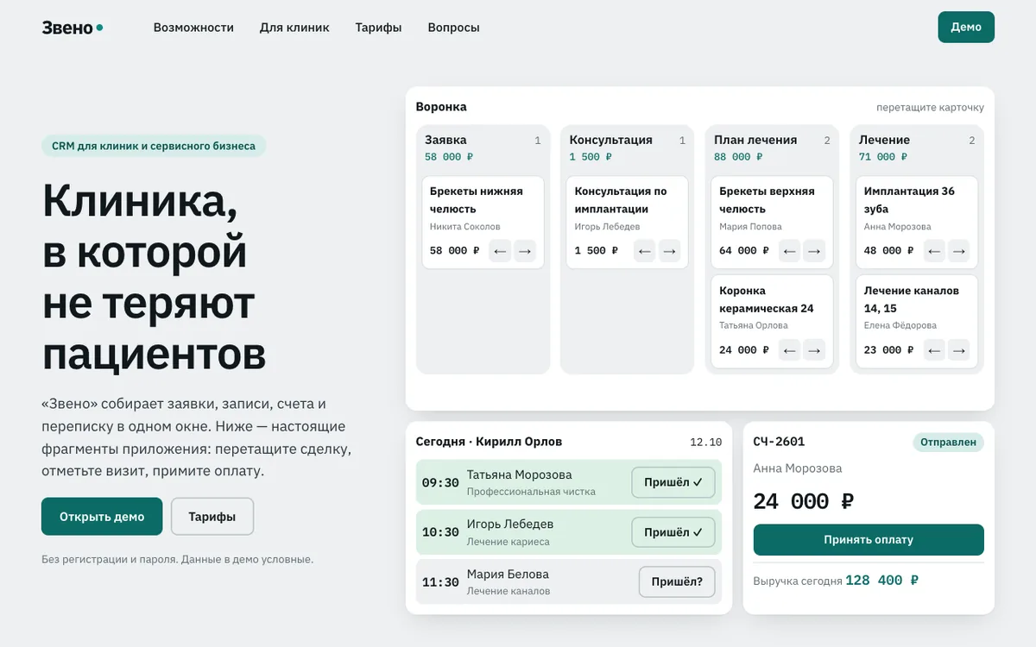The height and width of the screenshot is (647, 1036).
Task: Click the 09:30 appointment time
Action: pos(440,483)
